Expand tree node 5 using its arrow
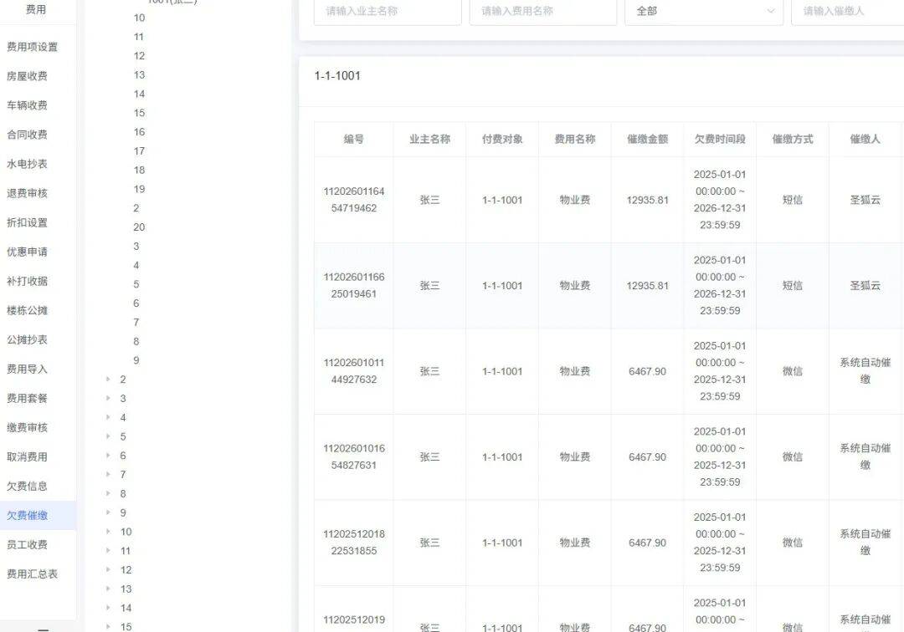The height and width of the screenshot is (632, 904). 108,436
